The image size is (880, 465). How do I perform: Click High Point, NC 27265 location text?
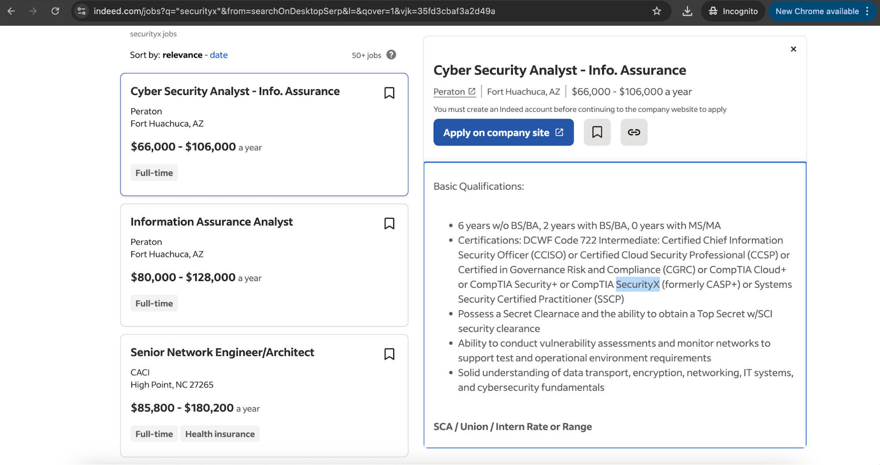pos(172,385)
